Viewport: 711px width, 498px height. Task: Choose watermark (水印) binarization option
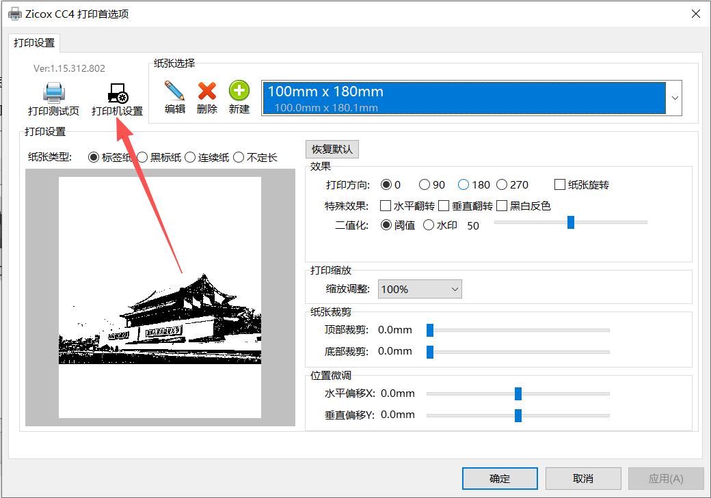[429, 225]
